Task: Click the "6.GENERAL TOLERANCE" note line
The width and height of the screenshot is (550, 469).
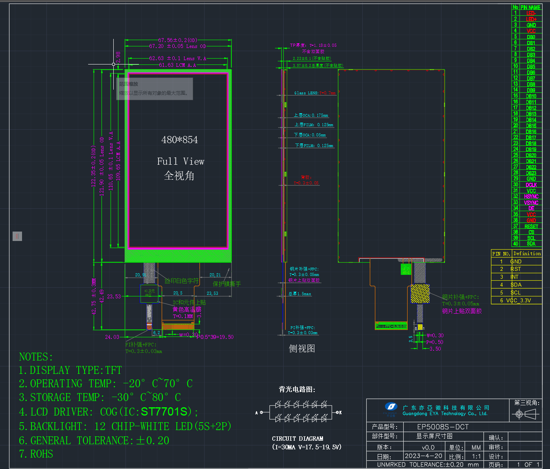Action: 94,441
